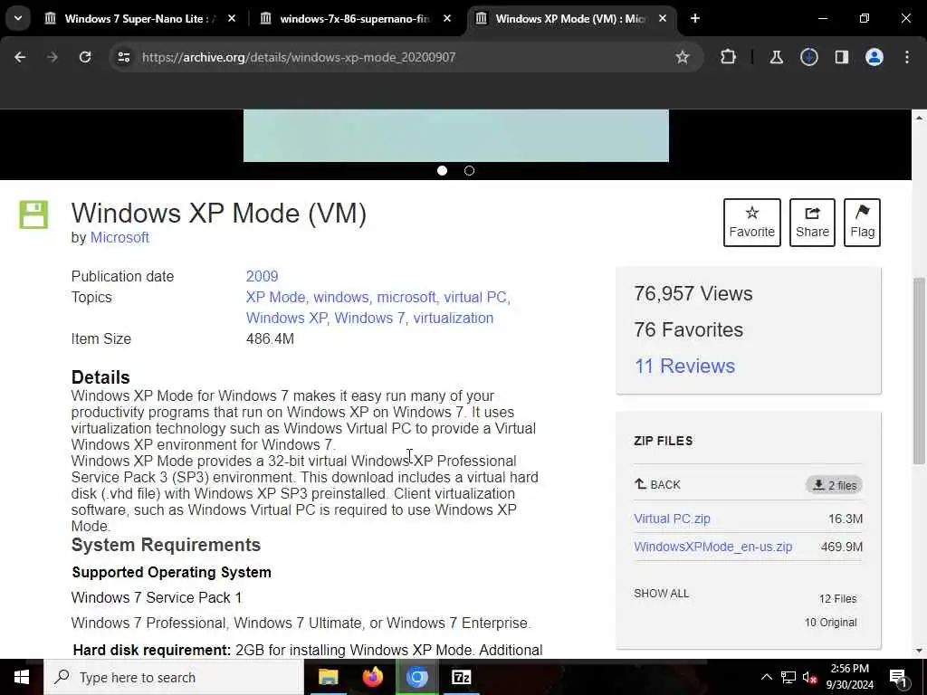The width and height of the screenshot is (927, 695).
Task: Download WindowsXPMode_en-us.zip
Action: tap(713, 547)
